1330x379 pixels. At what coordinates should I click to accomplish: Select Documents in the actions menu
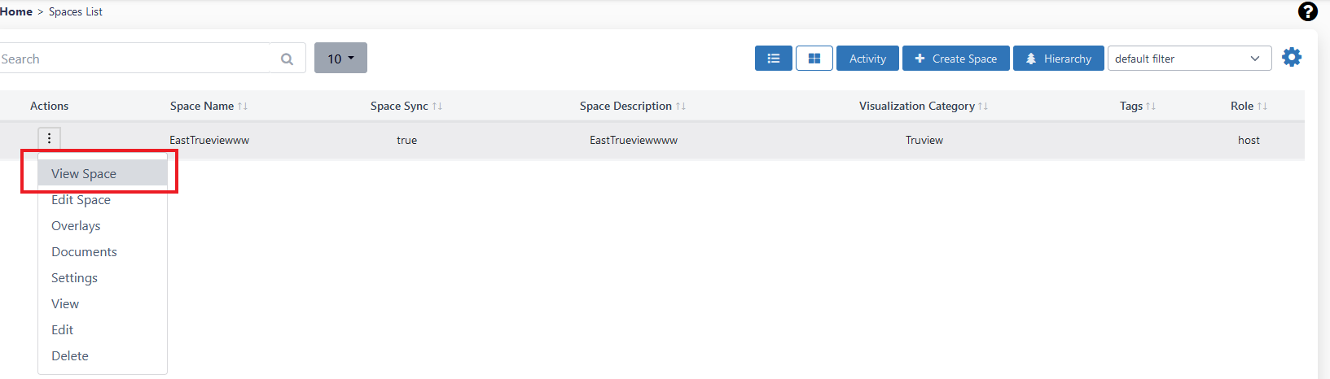click(x=103, y=251)
